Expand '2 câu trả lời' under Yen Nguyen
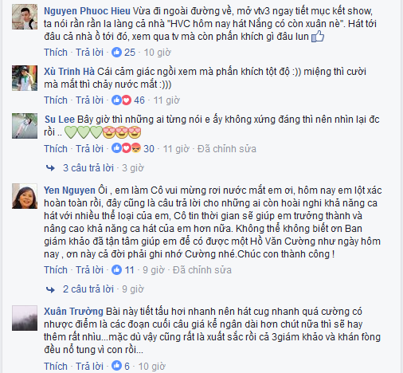This screenshot has height=373, width=403. 88,289
